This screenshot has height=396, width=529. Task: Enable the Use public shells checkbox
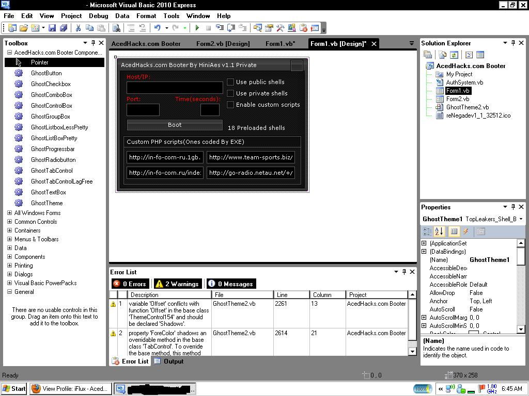click(230, 82)
